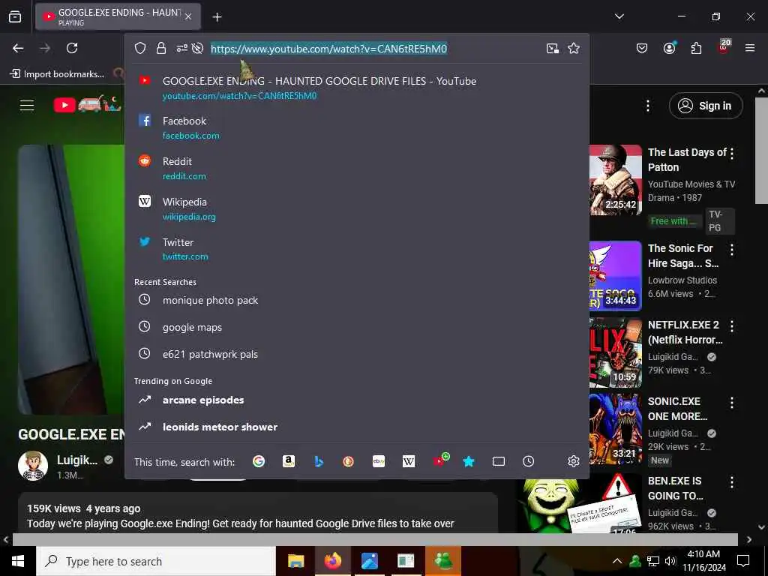Search this time in open Tabs

[499, 461]
